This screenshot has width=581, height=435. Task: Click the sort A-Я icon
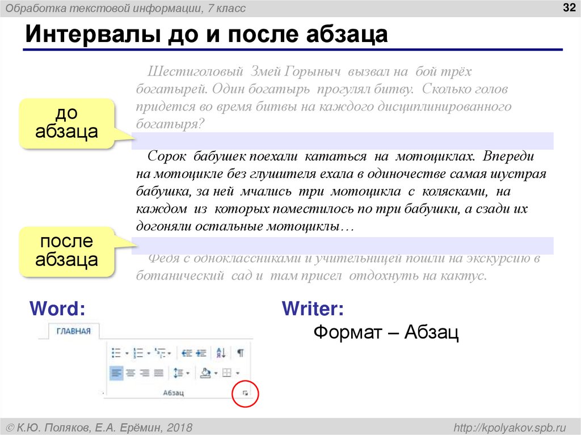pos(221,353)
